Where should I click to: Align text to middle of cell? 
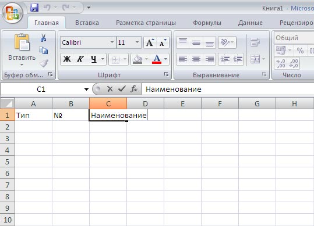pyautogui.click(x=196, y=42)
